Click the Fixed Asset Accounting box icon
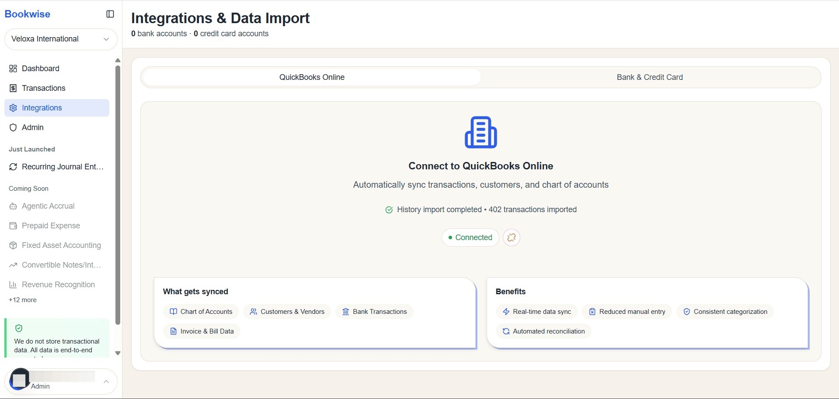Viewport: 839px width, 399px height. [13, 245]
